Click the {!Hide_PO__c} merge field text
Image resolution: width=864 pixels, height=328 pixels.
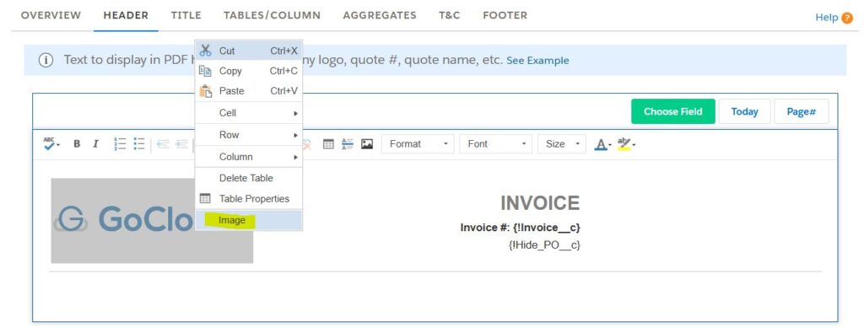tap(544, 245)
